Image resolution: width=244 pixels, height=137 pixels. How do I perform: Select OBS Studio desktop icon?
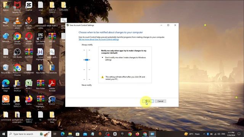click(x=17, y=53)
